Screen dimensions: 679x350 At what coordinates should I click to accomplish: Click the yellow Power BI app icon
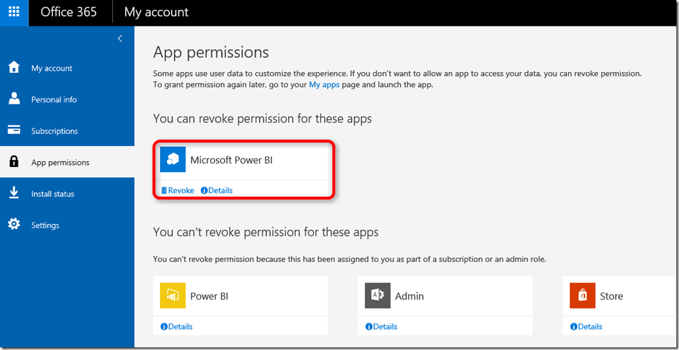tap(173, 295)
